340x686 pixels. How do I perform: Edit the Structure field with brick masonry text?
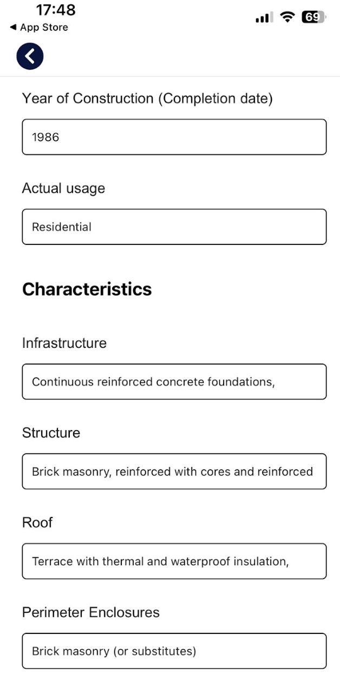[174, 471]
